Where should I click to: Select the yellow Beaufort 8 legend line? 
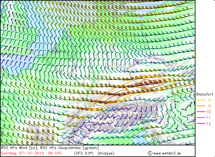pos(201,100)
